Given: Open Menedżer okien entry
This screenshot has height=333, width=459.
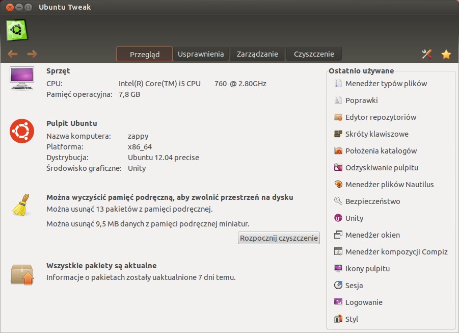Looking at the screenshot, I should coord(372,235).
